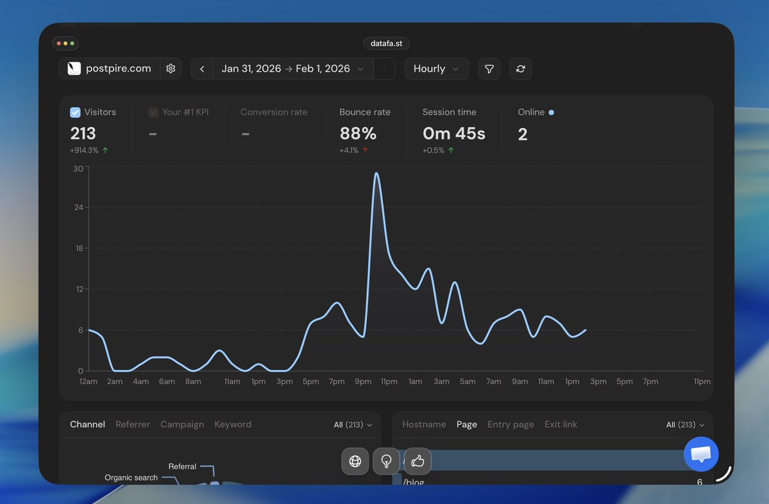This screenshot has width=769, height=504.
Task: Click the Online status blue dot
Action: tap(551, 112)
